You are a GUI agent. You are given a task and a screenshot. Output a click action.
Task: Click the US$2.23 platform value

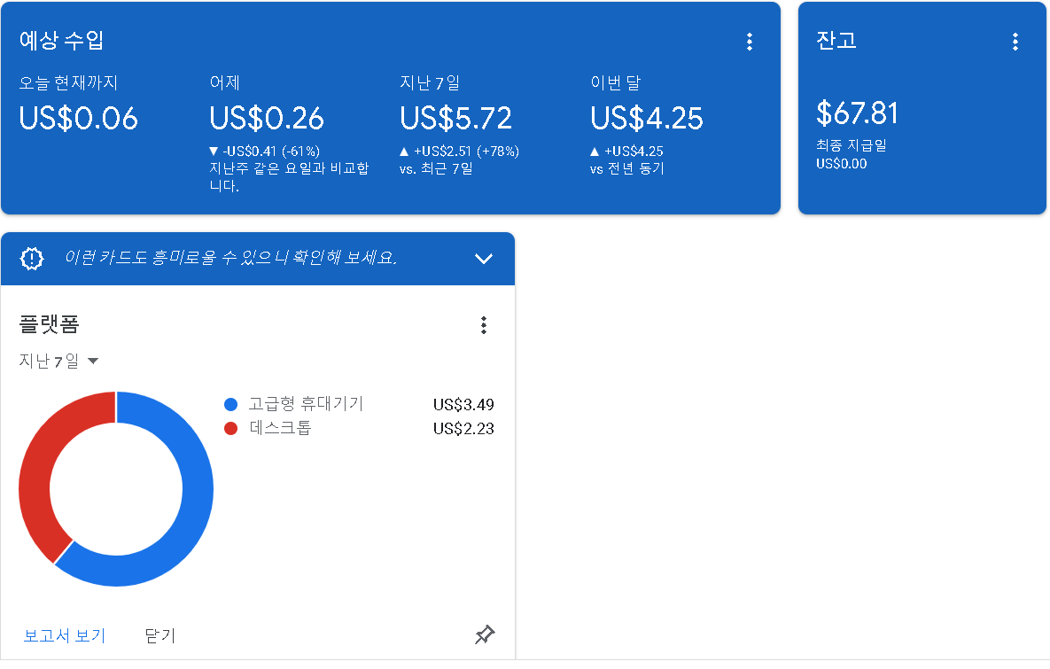click(463, 429)
